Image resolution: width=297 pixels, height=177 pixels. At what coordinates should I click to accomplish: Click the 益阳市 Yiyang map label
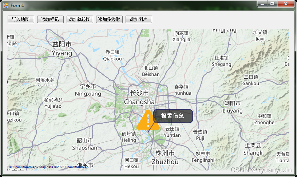coord(62,49)
